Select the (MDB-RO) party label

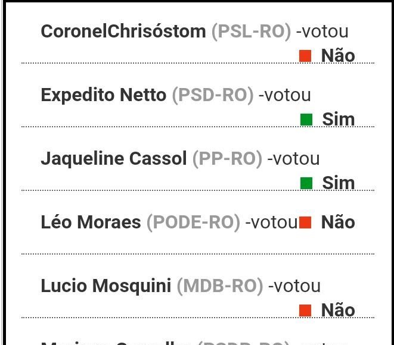219,286
